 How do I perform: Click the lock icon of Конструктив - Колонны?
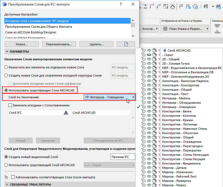click(143, 116)
